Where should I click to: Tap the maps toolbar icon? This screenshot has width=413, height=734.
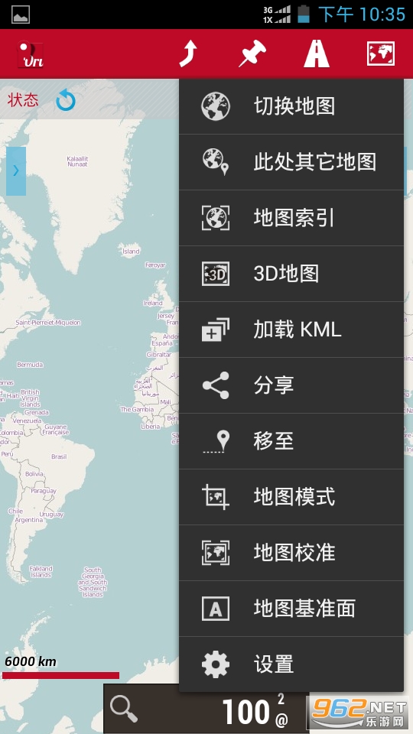pyautogui.click(x=381, y=54)
